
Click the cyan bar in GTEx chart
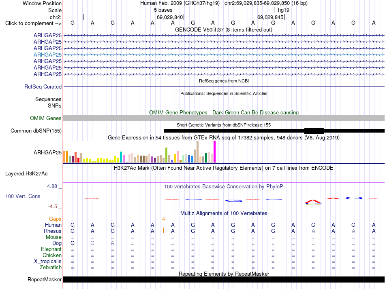click(x=121, y=157)
